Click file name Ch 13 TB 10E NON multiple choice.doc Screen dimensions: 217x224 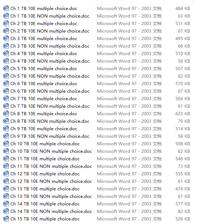tap(51, 196)
